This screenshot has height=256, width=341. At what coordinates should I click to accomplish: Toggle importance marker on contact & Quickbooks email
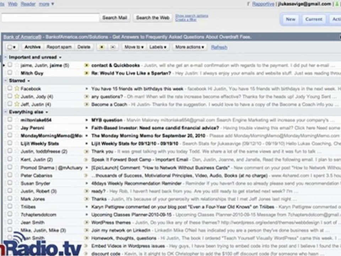(87, 65)
